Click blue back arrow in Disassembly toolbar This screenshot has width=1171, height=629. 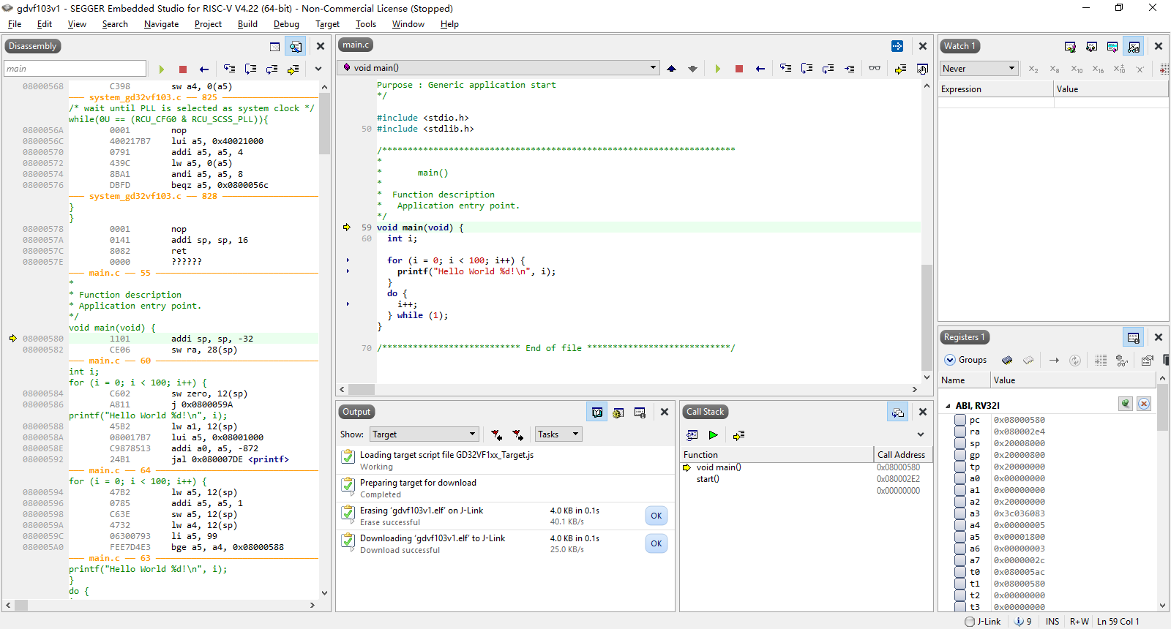click(x=204, y=69)
